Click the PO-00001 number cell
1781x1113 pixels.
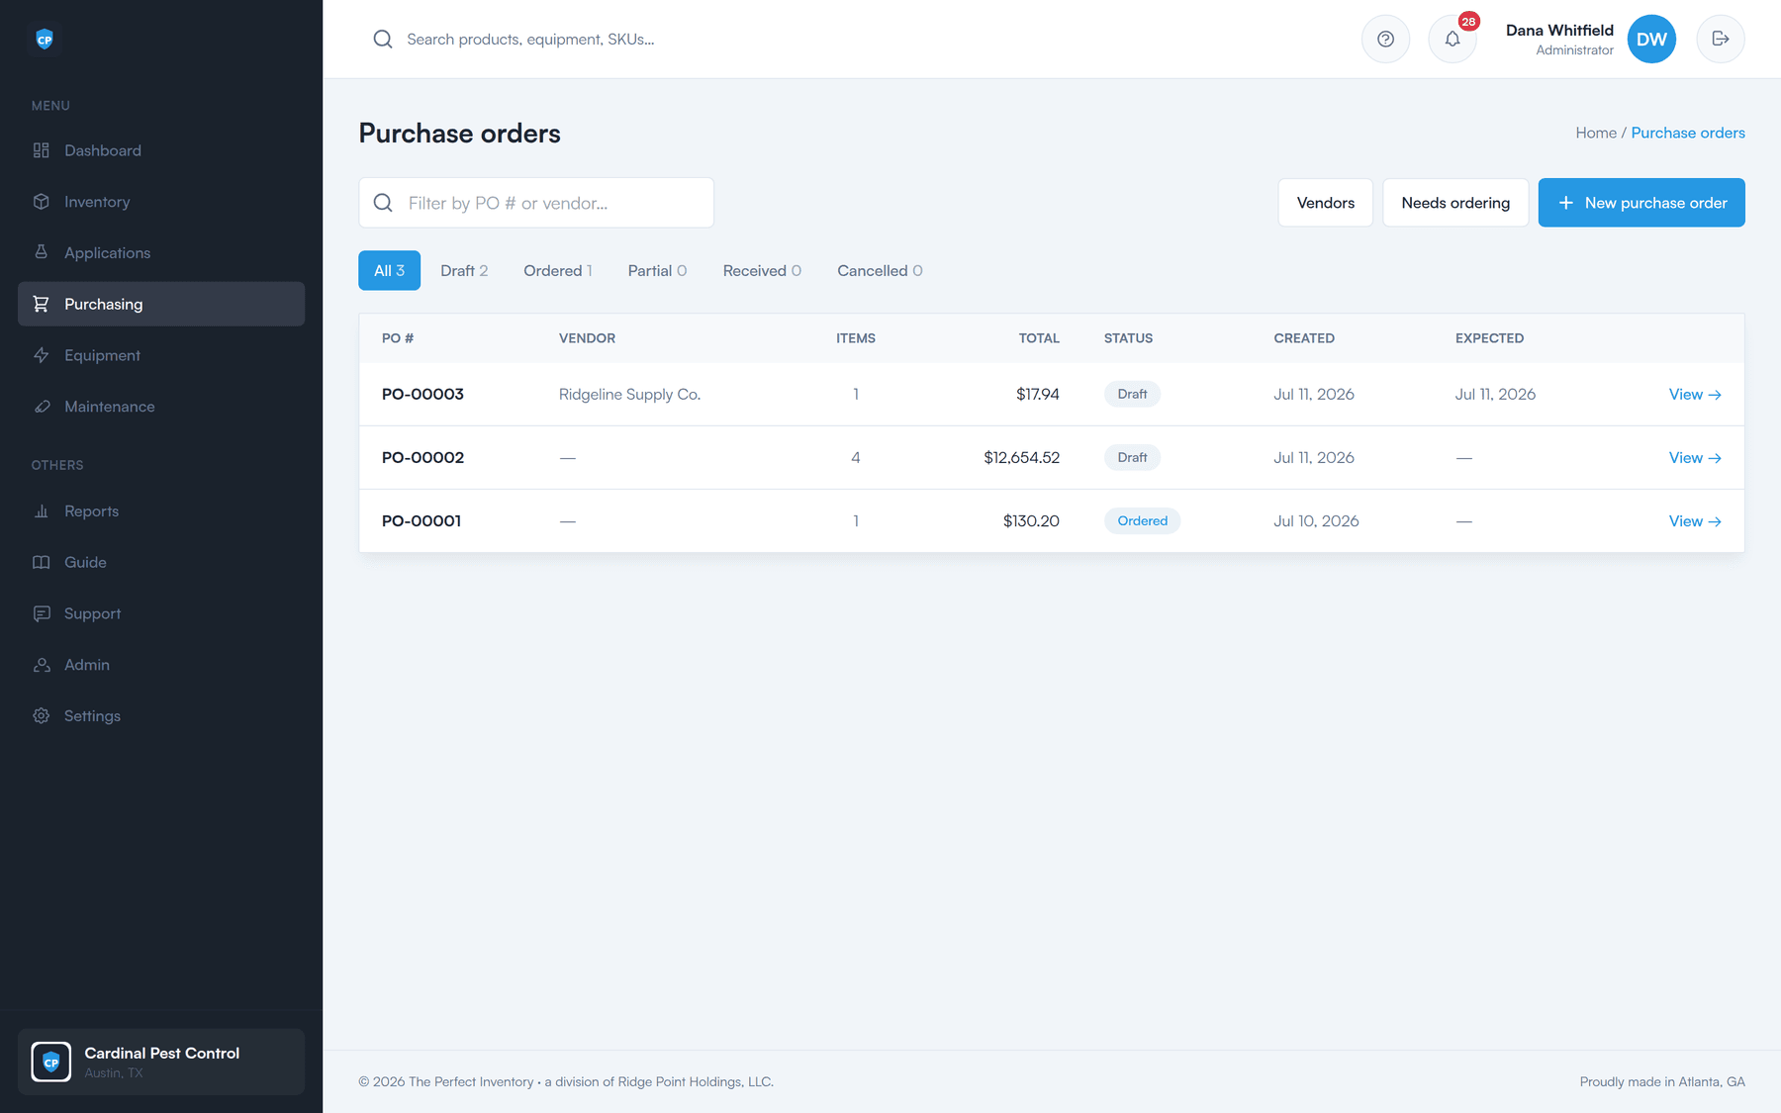[422, 520]
